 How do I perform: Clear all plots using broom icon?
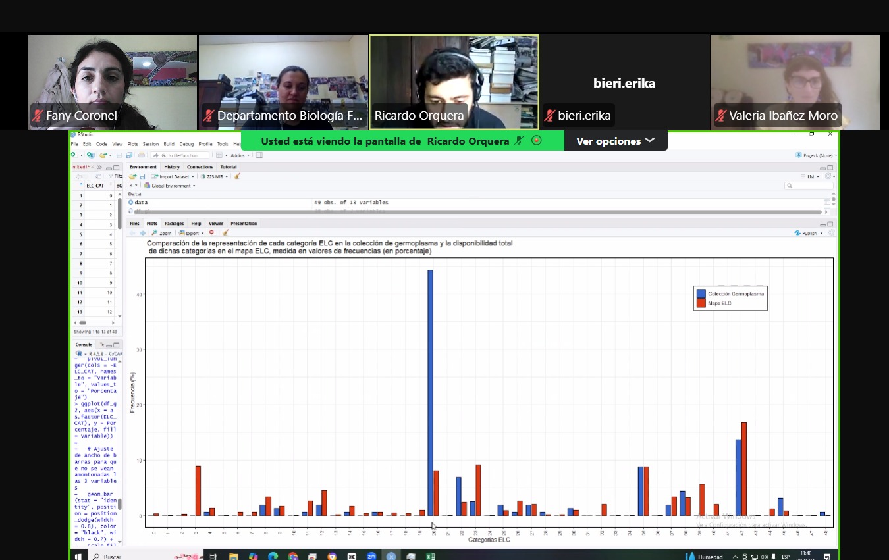pyautogui.click(x=225, y=233)
